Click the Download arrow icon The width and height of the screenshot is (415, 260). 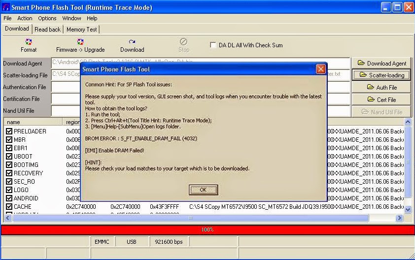132,42
